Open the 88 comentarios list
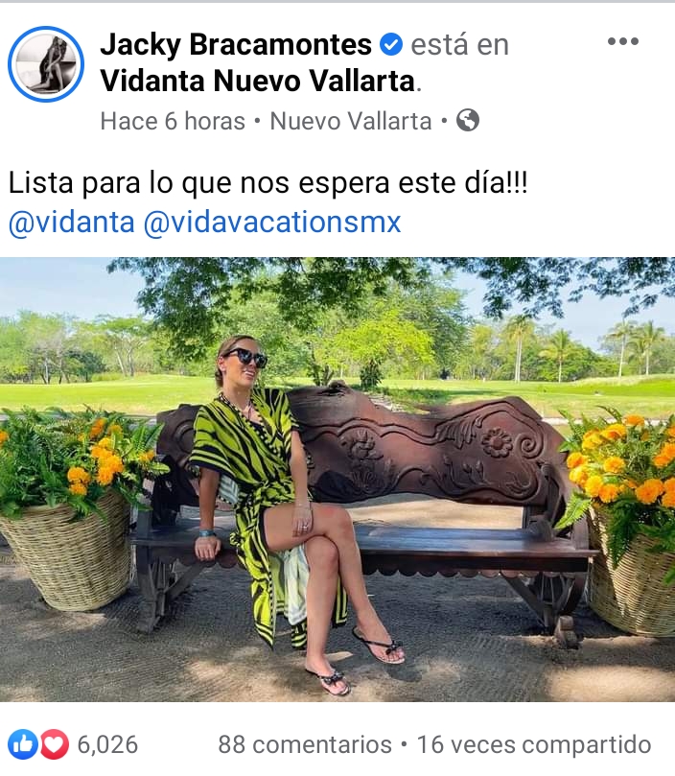The width and height of the screenshot is (675, 776). 305,744
